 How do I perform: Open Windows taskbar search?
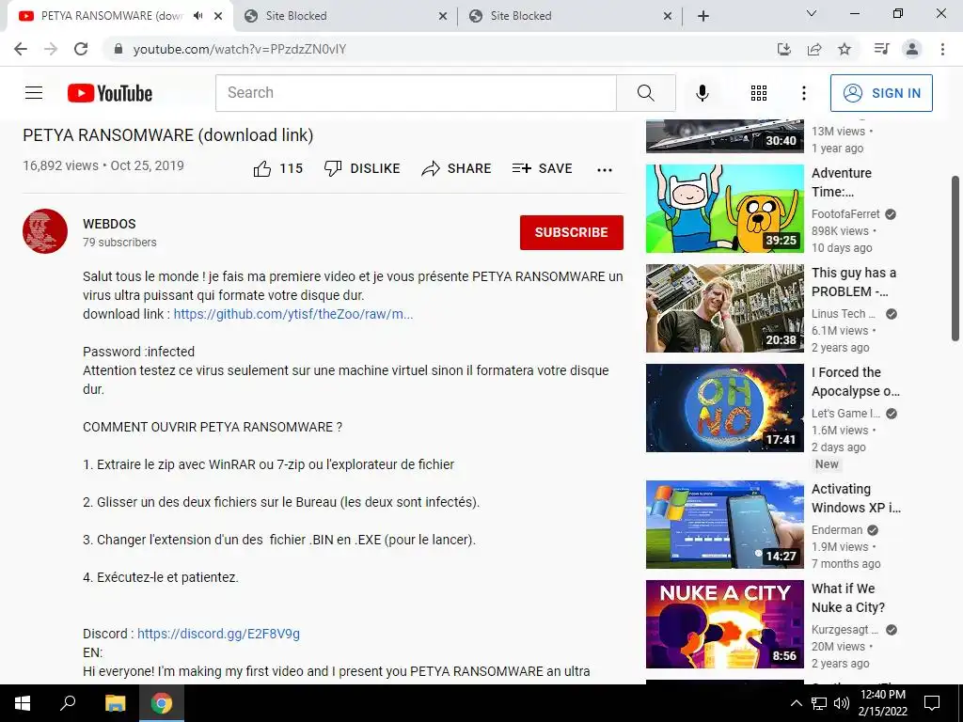coord(68,703)
